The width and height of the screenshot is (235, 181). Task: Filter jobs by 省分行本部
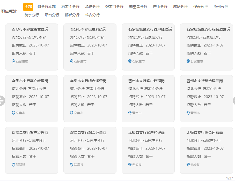pos(47,7)
